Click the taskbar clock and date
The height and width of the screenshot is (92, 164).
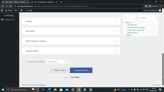[153, 90]
